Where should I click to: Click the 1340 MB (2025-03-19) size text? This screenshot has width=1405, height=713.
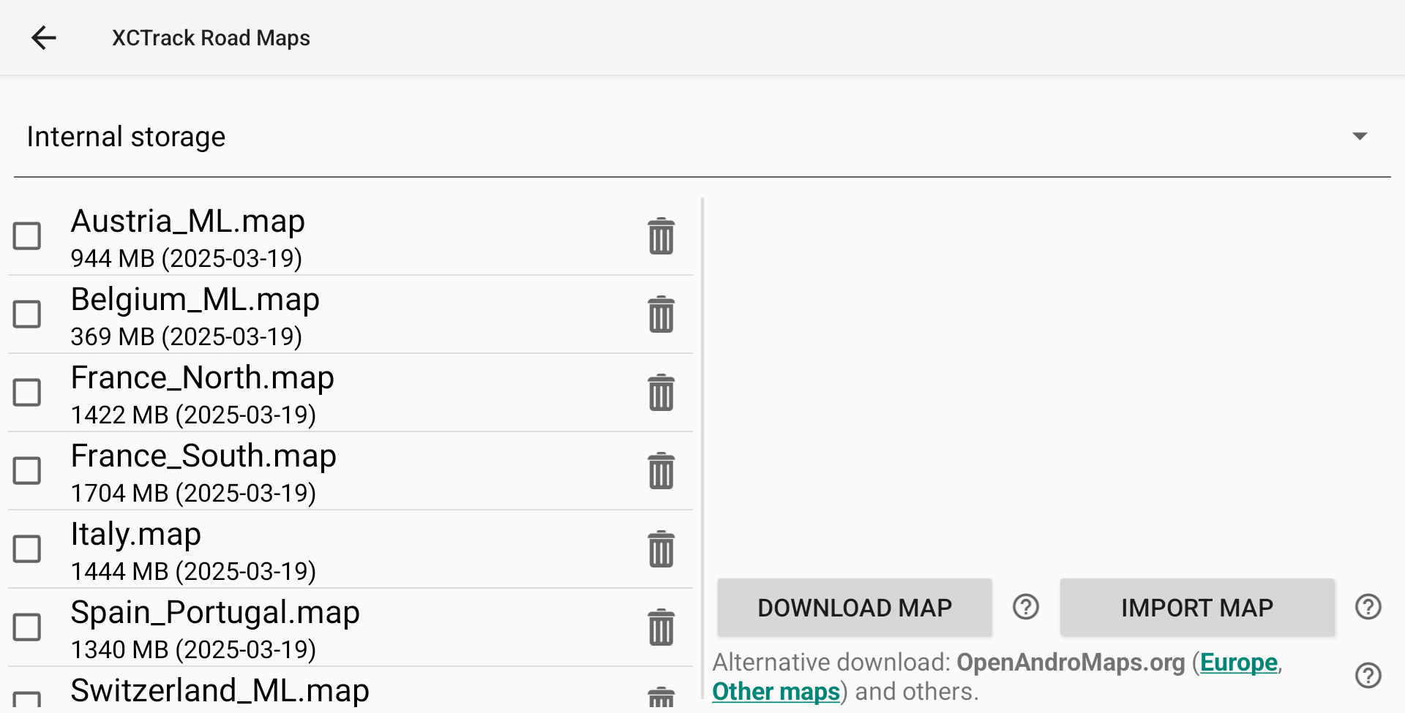point(193,649)
